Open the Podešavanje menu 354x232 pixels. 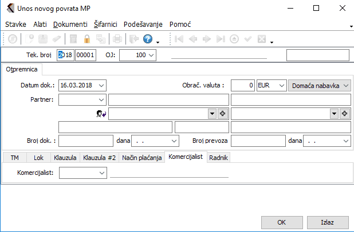(143, 25)
